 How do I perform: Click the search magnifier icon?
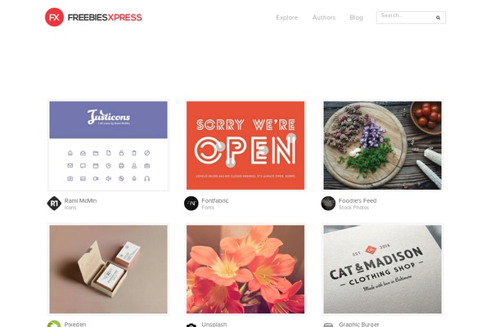[x=438, y=18]
